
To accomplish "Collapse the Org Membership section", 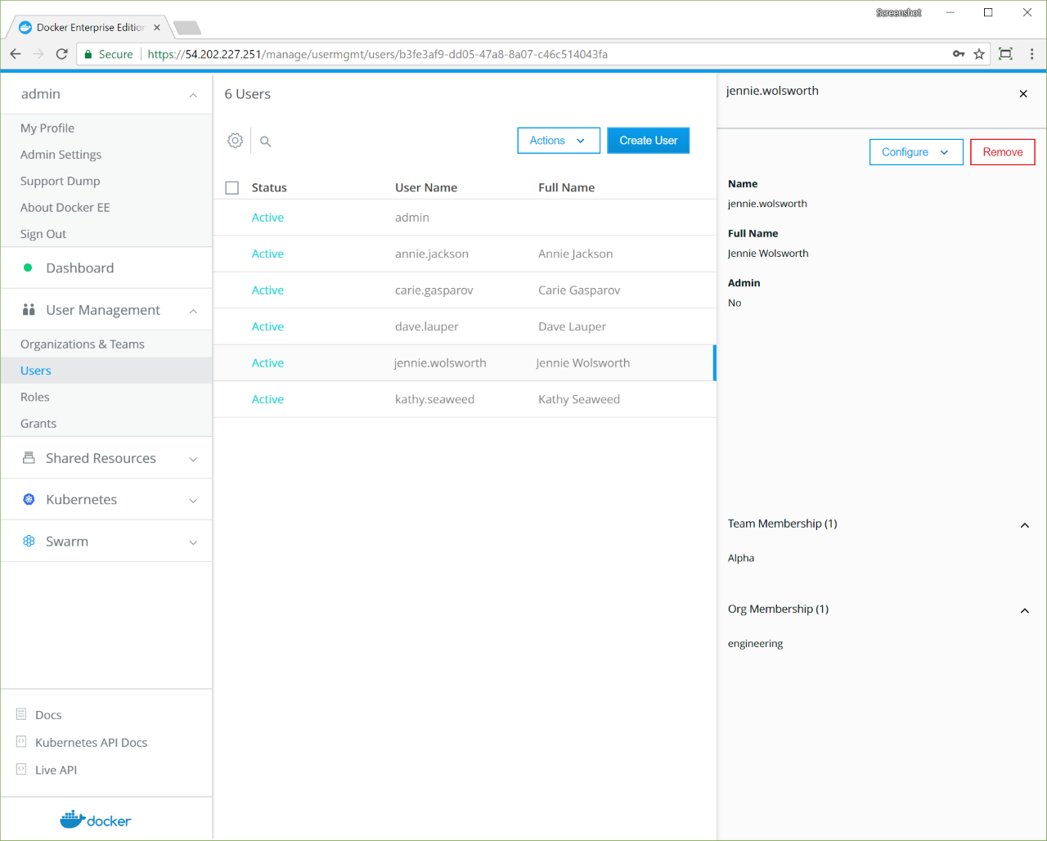I will [1024, 611].
